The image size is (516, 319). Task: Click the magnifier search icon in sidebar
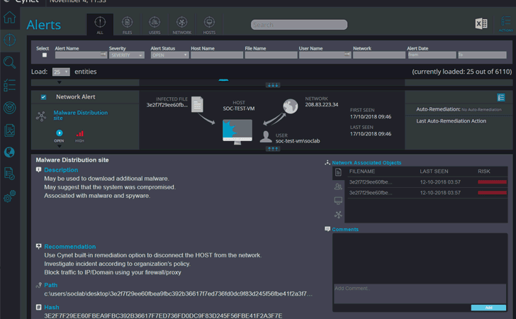(9, 62)
